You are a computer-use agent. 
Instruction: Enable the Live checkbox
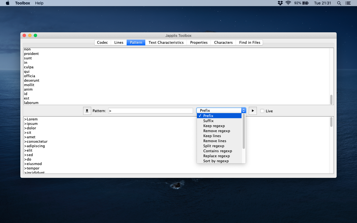(x=262, y=111)
